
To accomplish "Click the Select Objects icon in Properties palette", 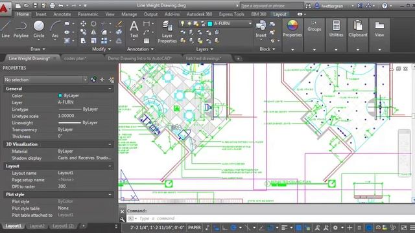I will point(102,80).
